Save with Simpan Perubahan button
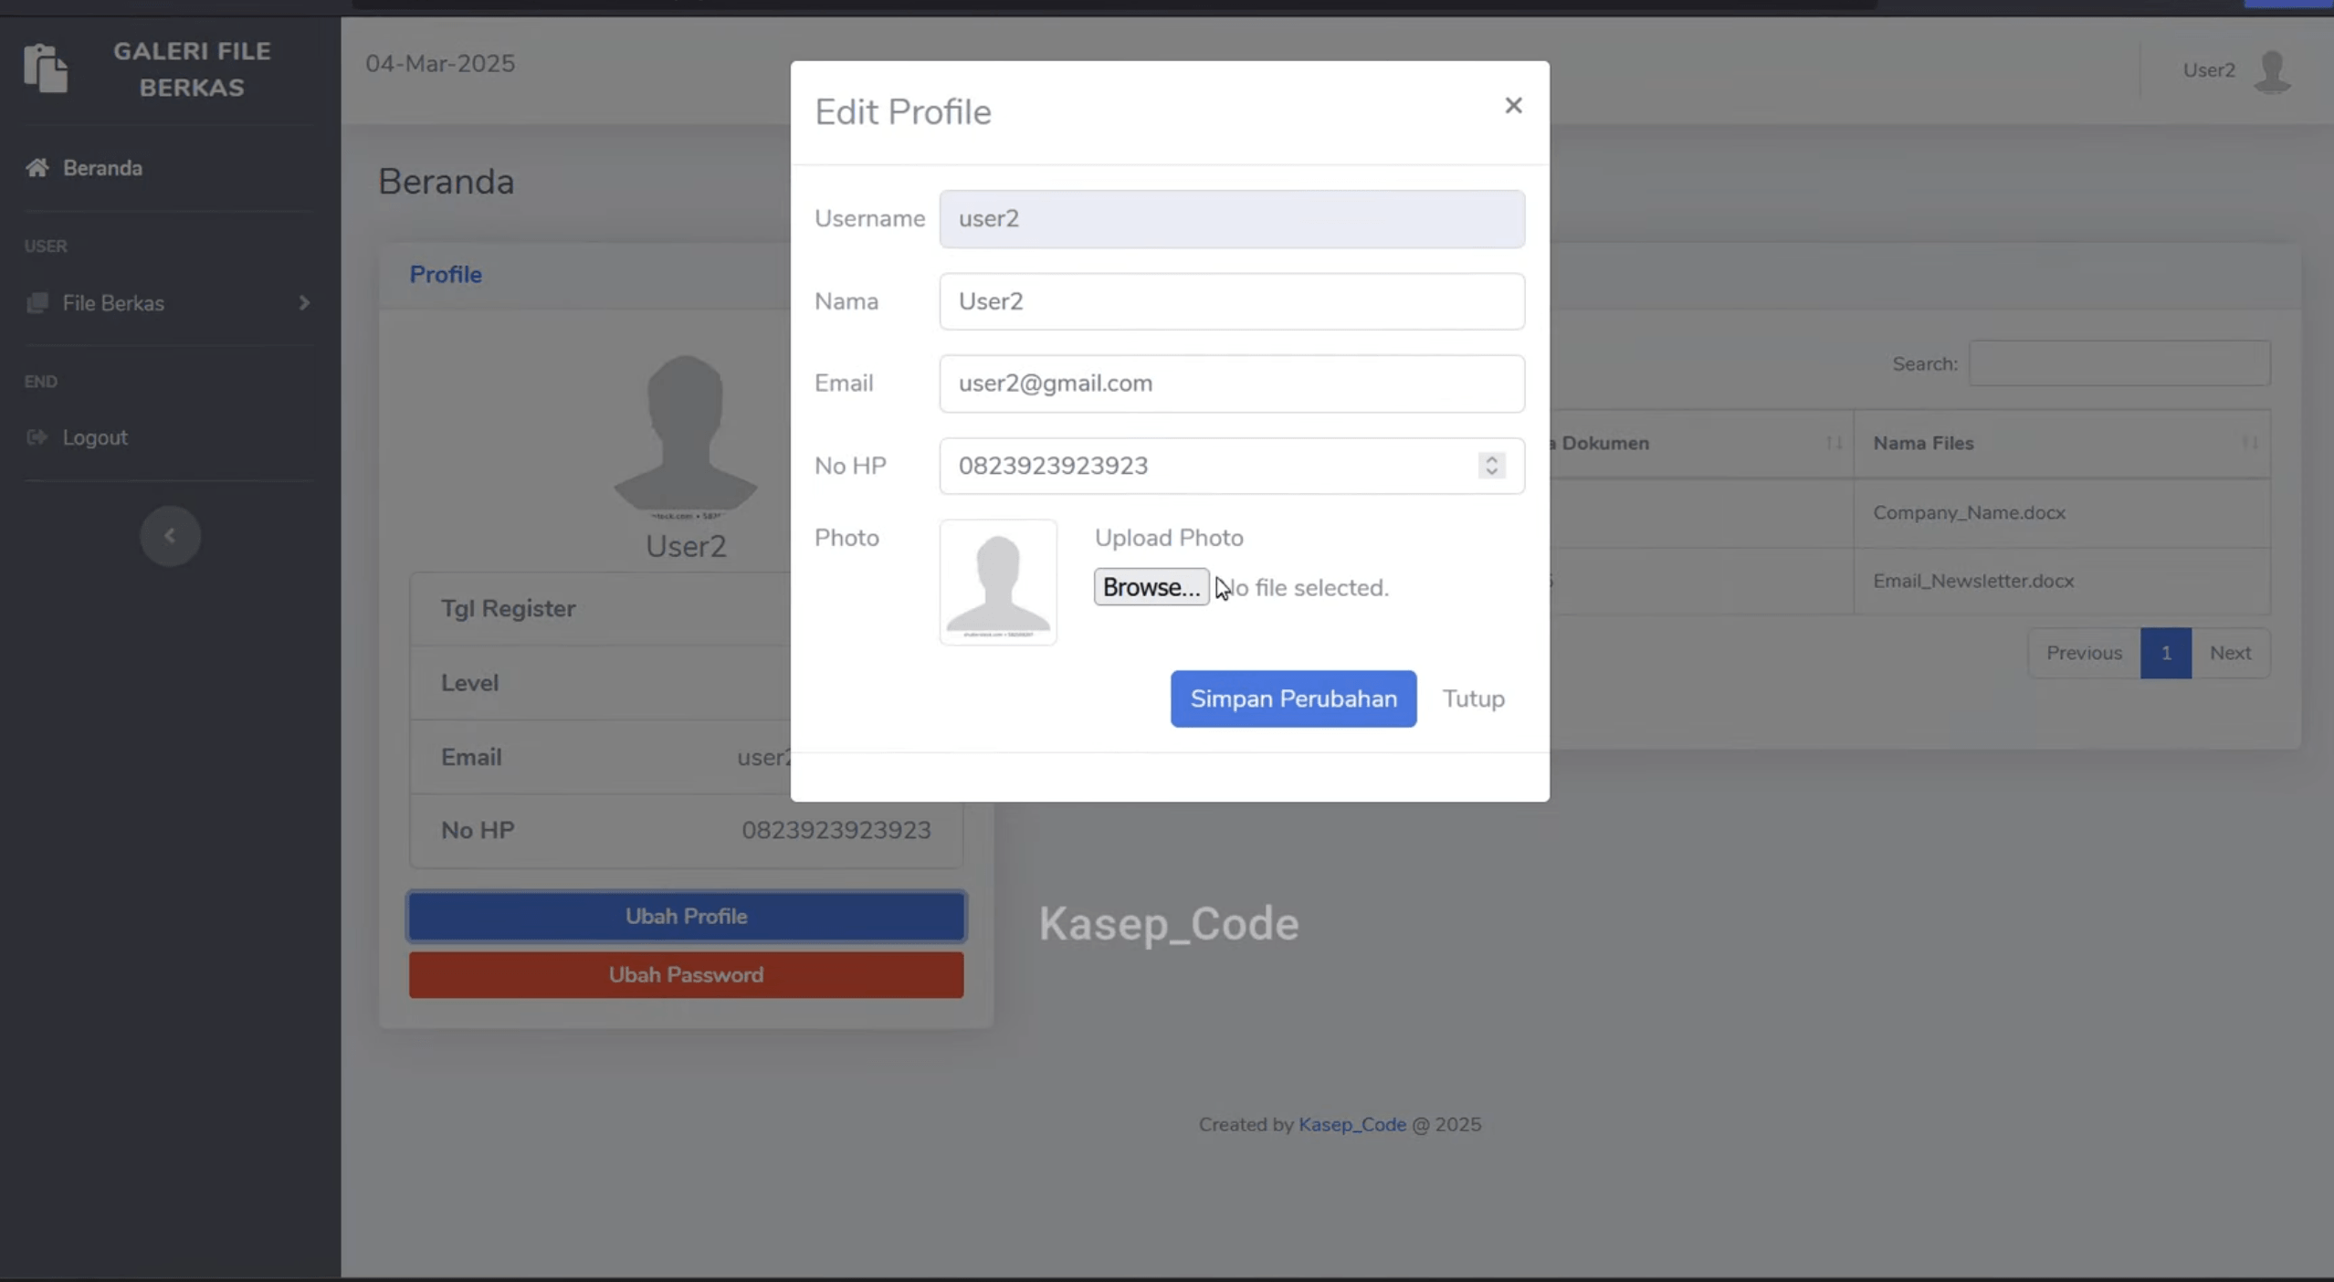Viewport: 2334px width, 1282px height. point(1293,699)
